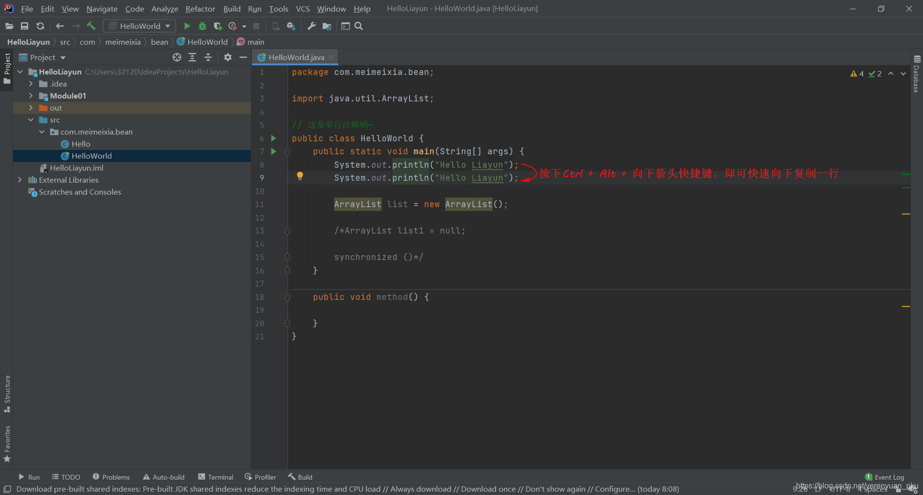Toggle the Structure tool window
This screenshot has width=923, height=495.
point(7,394)
